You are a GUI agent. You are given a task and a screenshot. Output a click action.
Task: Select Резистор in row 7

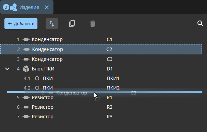point(43,117)
